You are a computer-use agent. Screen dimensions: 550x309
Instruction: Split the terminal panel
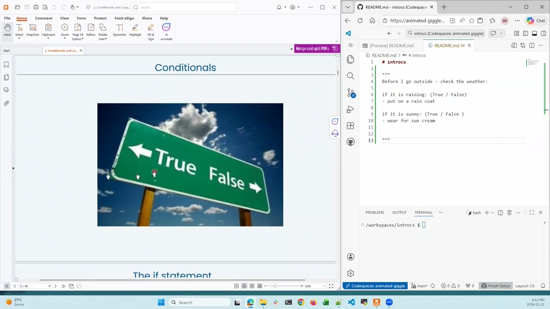pyautogui.click(x=500, y=212)
